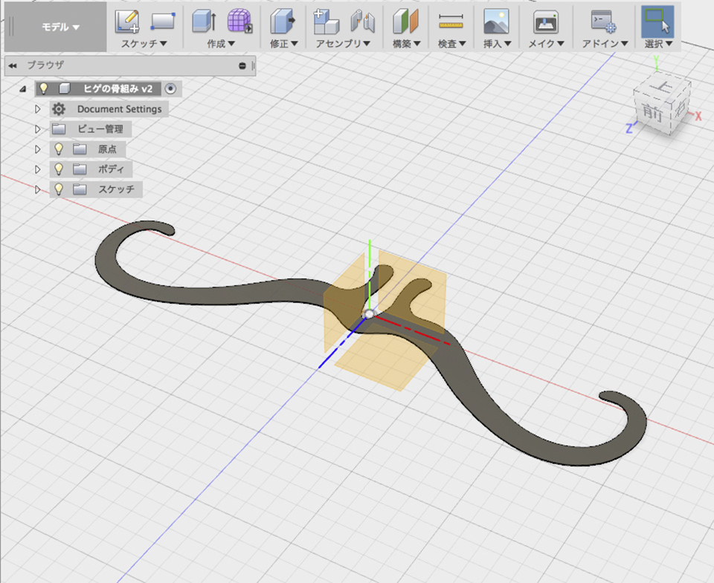Click the Insert image icon
This screenshot has width=714, height=583.
(x=496, y=22)
